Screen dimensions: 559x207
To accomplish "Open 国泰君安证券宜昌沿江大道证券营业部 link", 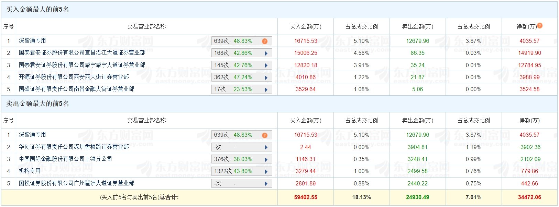I will click(82, 53).
